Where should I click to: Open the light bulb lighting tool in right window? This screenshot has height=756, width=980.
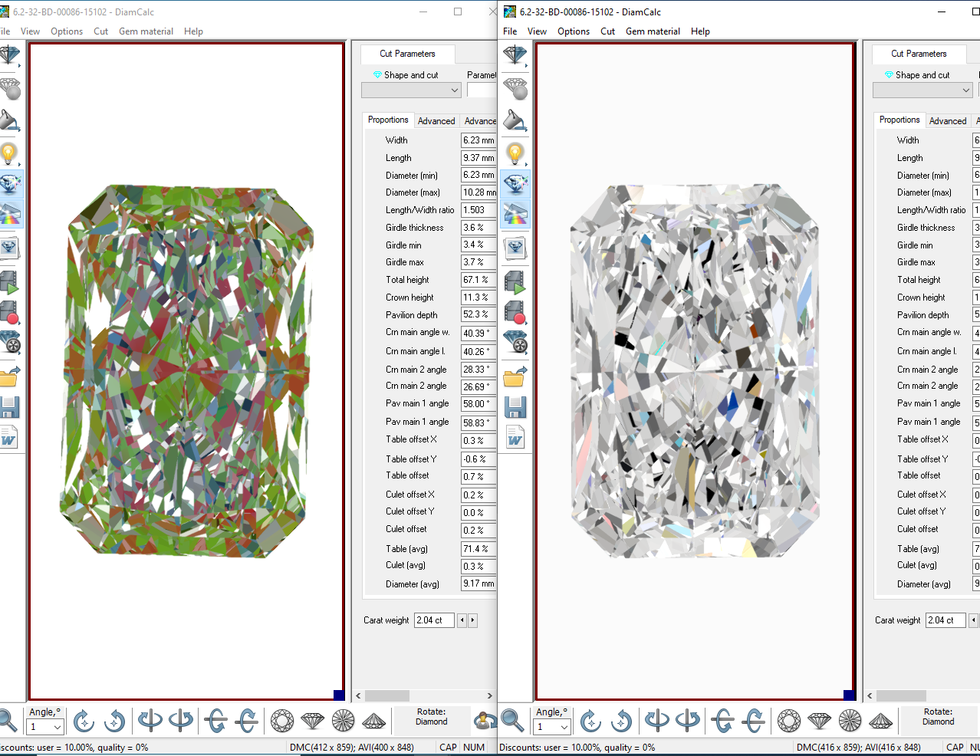pos(515,154)
